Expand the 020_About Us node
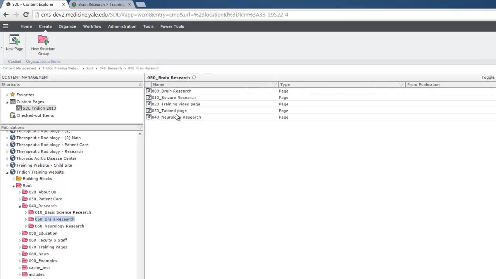The image size is (496, 279). click(x=19, y=192)
